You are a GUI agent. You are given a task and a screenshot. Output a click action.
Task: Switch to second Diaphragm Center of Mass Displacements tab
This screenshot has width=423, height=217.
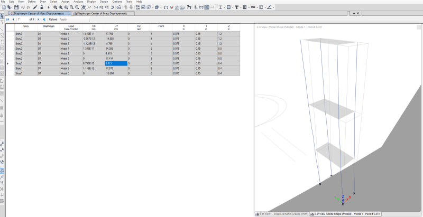tap(103, 13)
